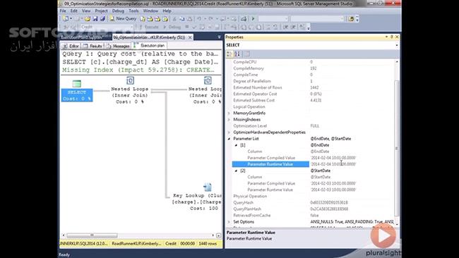Screen dimensions: 459x258
Task: Select the first Nested Loops operator icon
Action: pos(130,80)
